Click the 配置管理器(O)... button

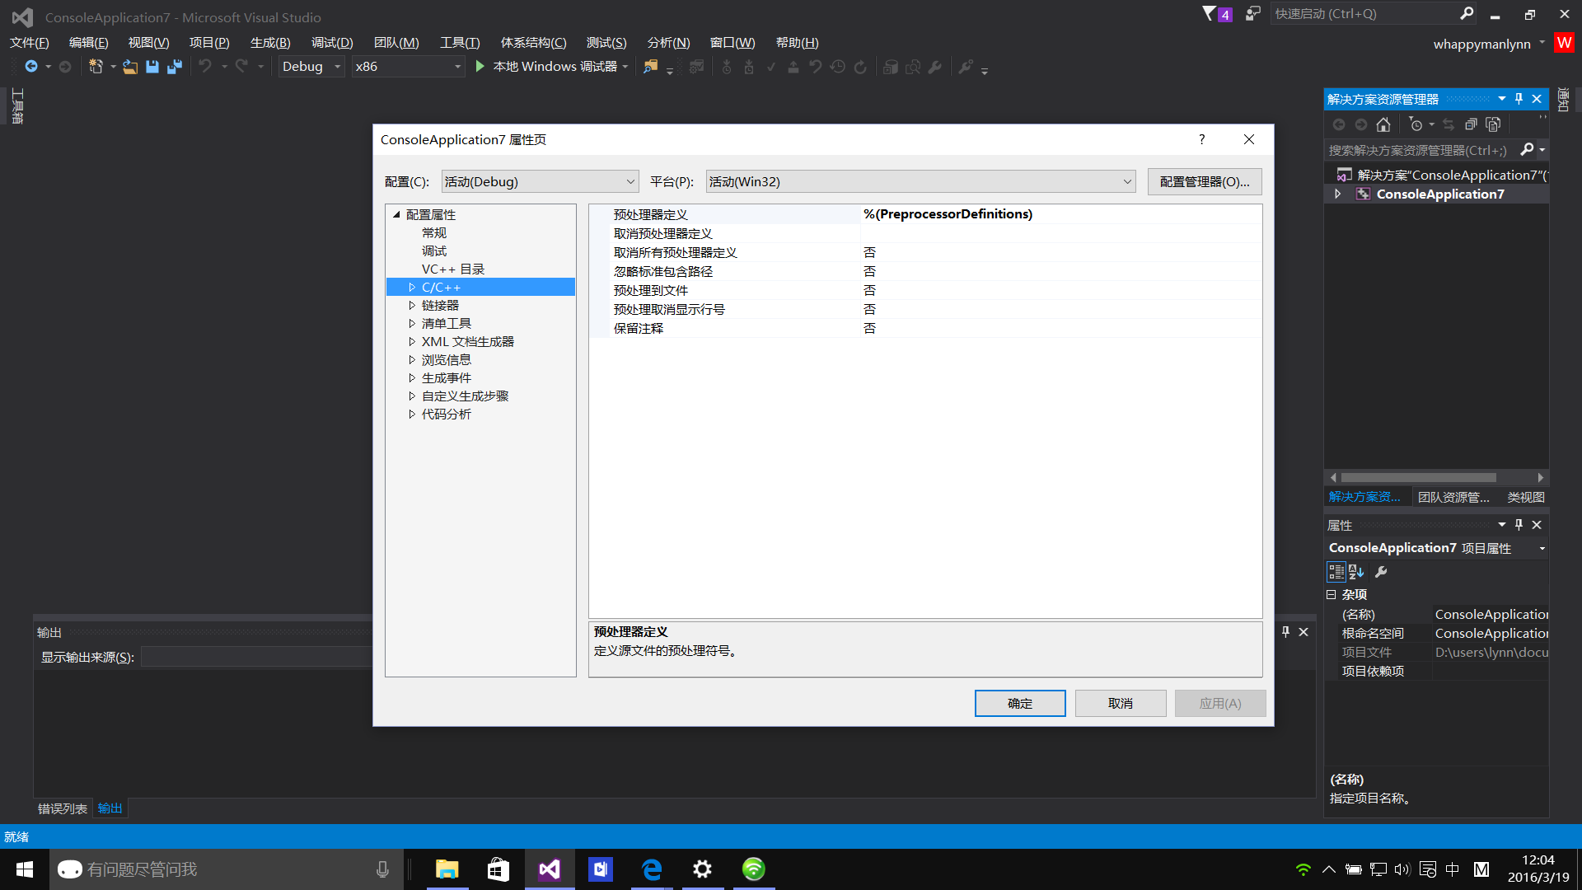coord(1205,181)
